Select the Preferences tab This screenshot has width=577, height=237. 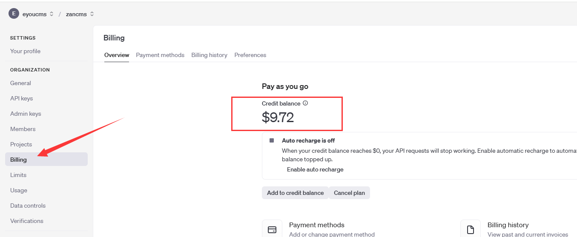250,55
